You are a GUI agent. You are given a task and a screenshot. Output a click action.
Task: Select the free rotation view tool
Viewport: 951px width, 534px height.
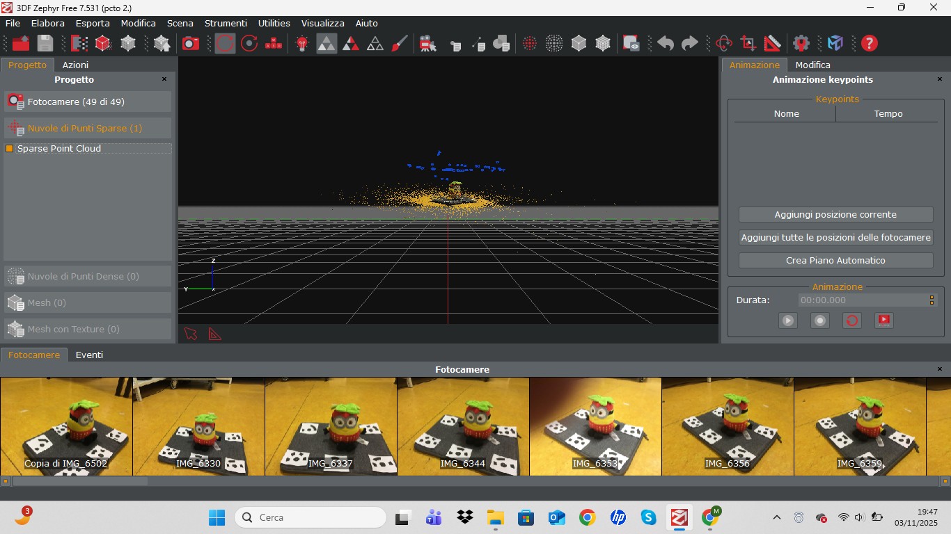[x=724, y=43]
